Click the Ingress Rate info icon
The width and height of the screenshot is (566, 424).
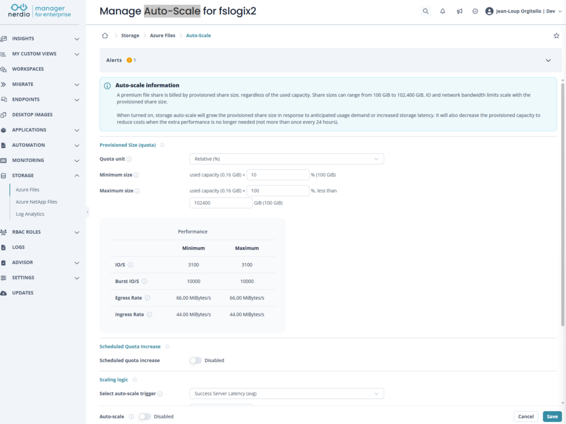click(149, 314)
